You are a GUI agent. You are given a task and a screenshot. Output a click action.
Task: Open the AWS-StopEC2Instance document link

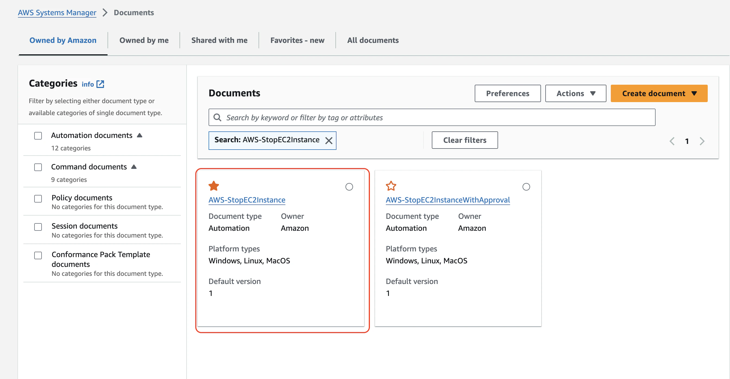(x=247, y=200)
